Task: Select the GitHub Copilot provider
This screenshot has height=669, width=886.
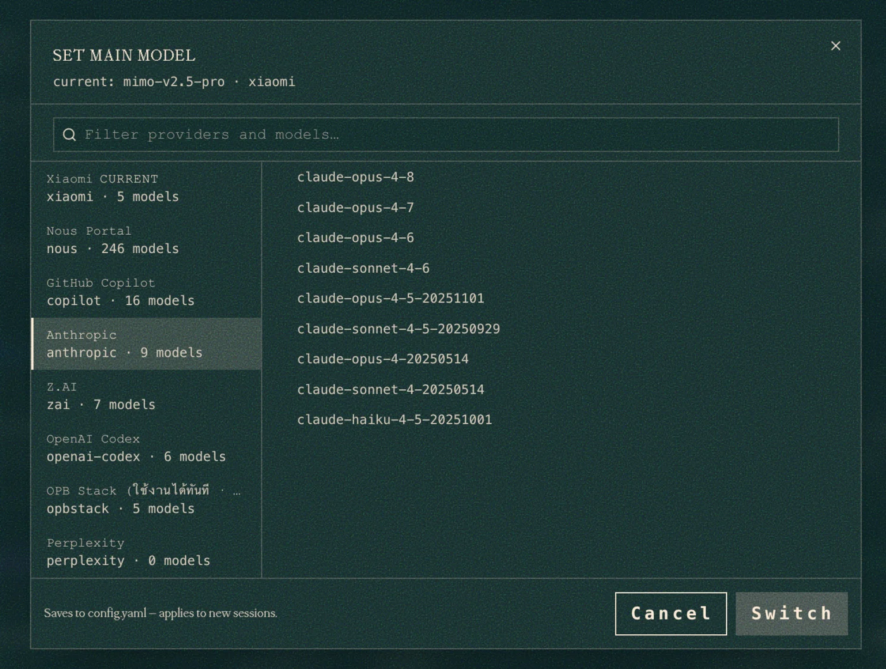Action: [146, 292]
